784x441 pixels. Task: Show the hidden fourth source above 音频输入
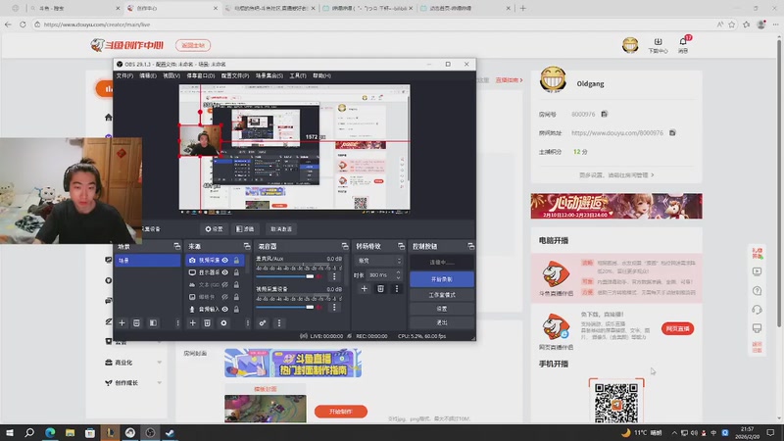tap(225, 297)
